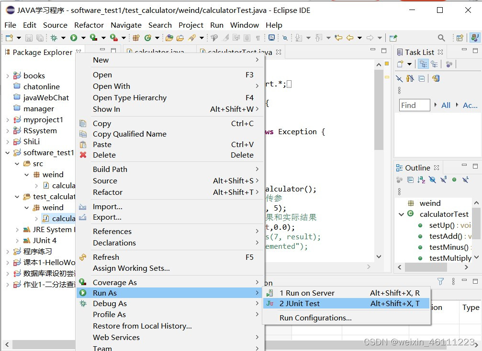Toggle Scheduled presentation in Task List
This screenshot has width=482, height=351.
(x=434, y=64)
